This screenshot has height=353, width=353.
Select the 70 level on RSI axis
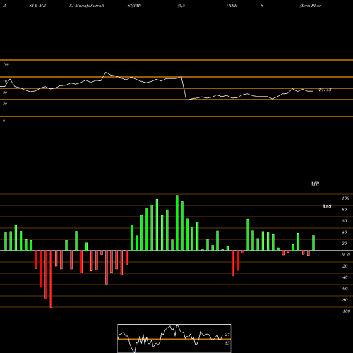coord(5,81)
